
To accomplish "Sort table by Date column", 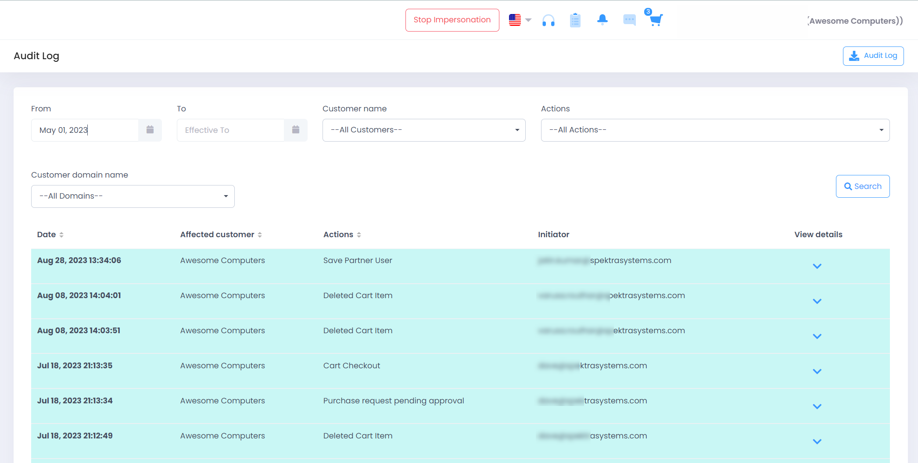I will coord(50,235).
